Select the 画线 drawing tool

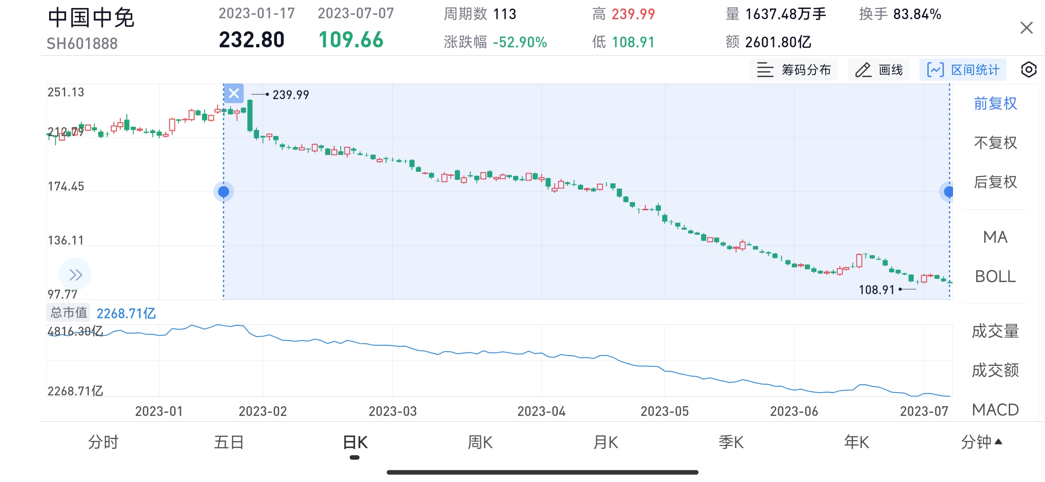pyautogui.click(x=878, y=70)
